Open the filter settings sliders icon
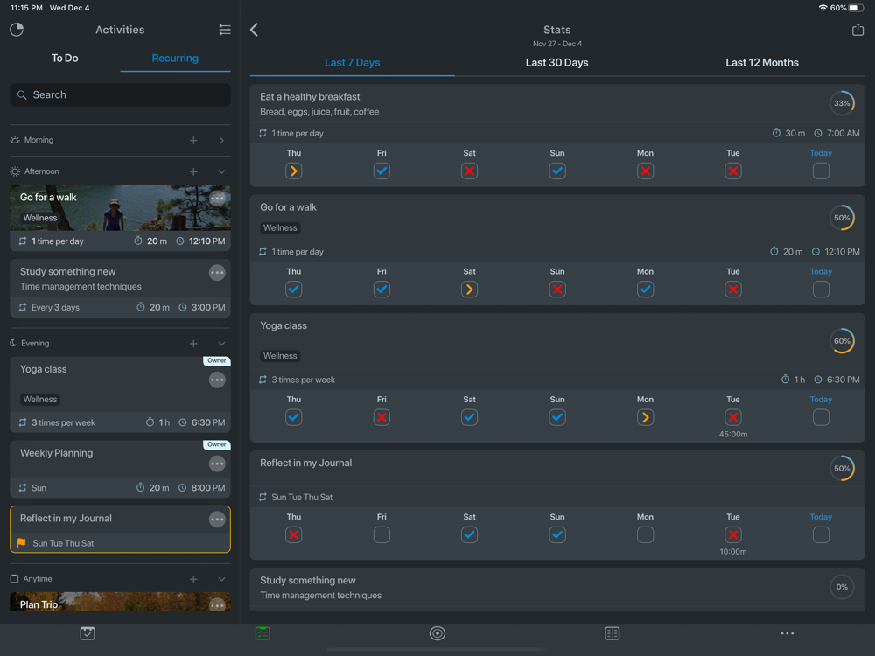Image resolution: width=875 pixels, height=656 pixels. [225, 30]
